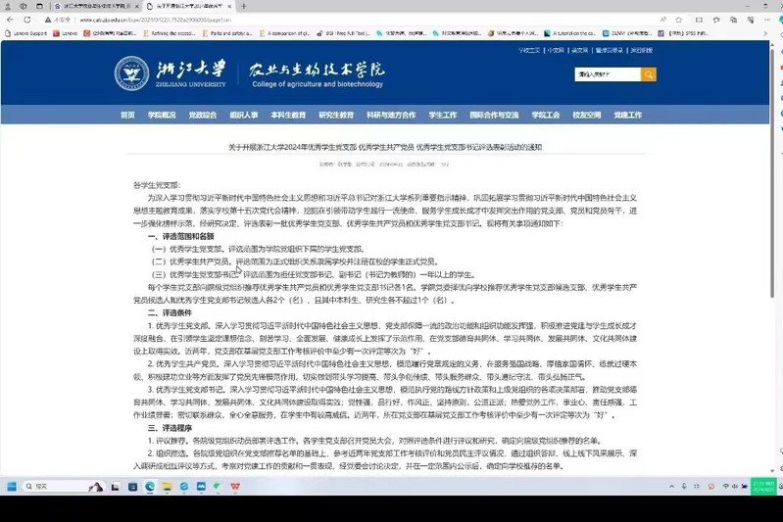Screen dimensions: 783x522
Task: Click the browser back arrow
Action: point(10,20)
